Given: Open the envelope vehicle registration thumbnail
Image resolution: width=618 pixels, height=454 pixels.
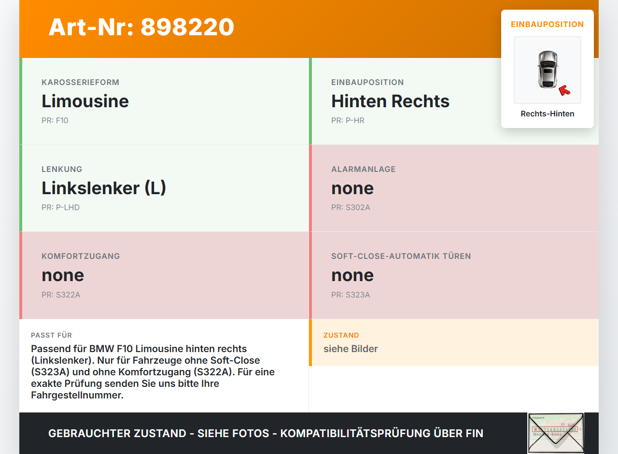Looking at the screenshot, I should pos(556,433).
